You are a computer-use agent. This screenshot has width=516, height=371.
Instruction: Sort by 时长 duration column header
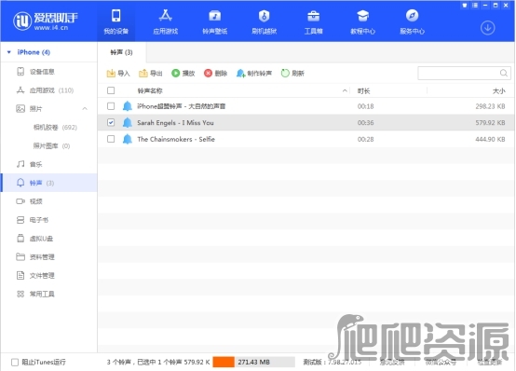tap(363, 91)
